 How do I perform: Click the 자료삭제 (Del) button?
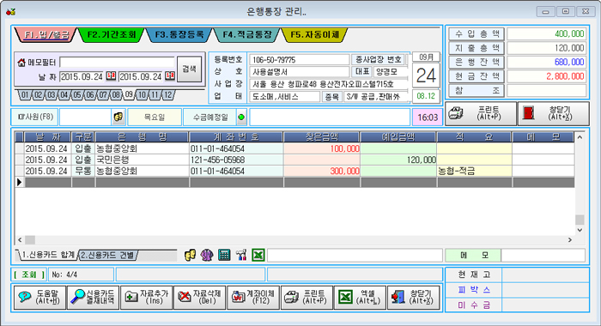tap(200, 297)
